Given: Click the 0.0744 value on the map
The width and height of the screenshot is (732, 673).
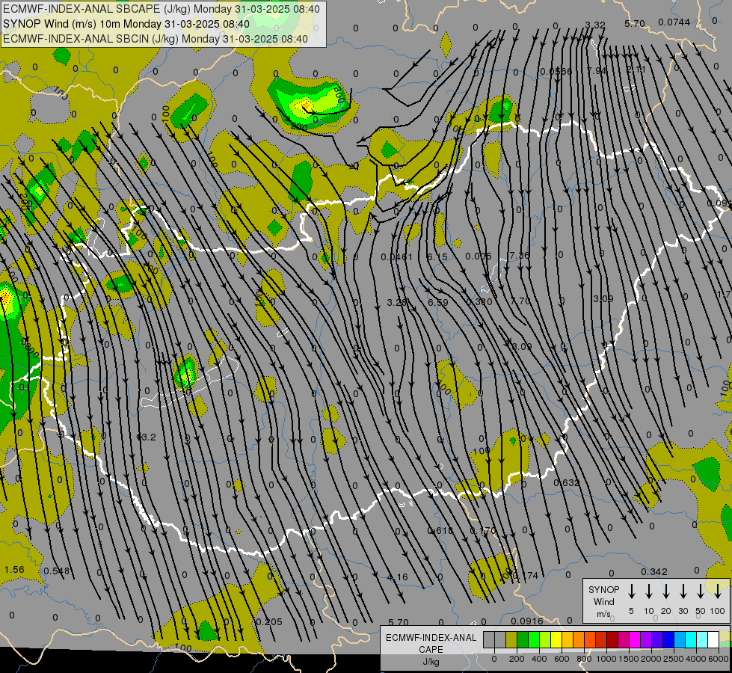Looking at the screenshot, I should (674, 22).
